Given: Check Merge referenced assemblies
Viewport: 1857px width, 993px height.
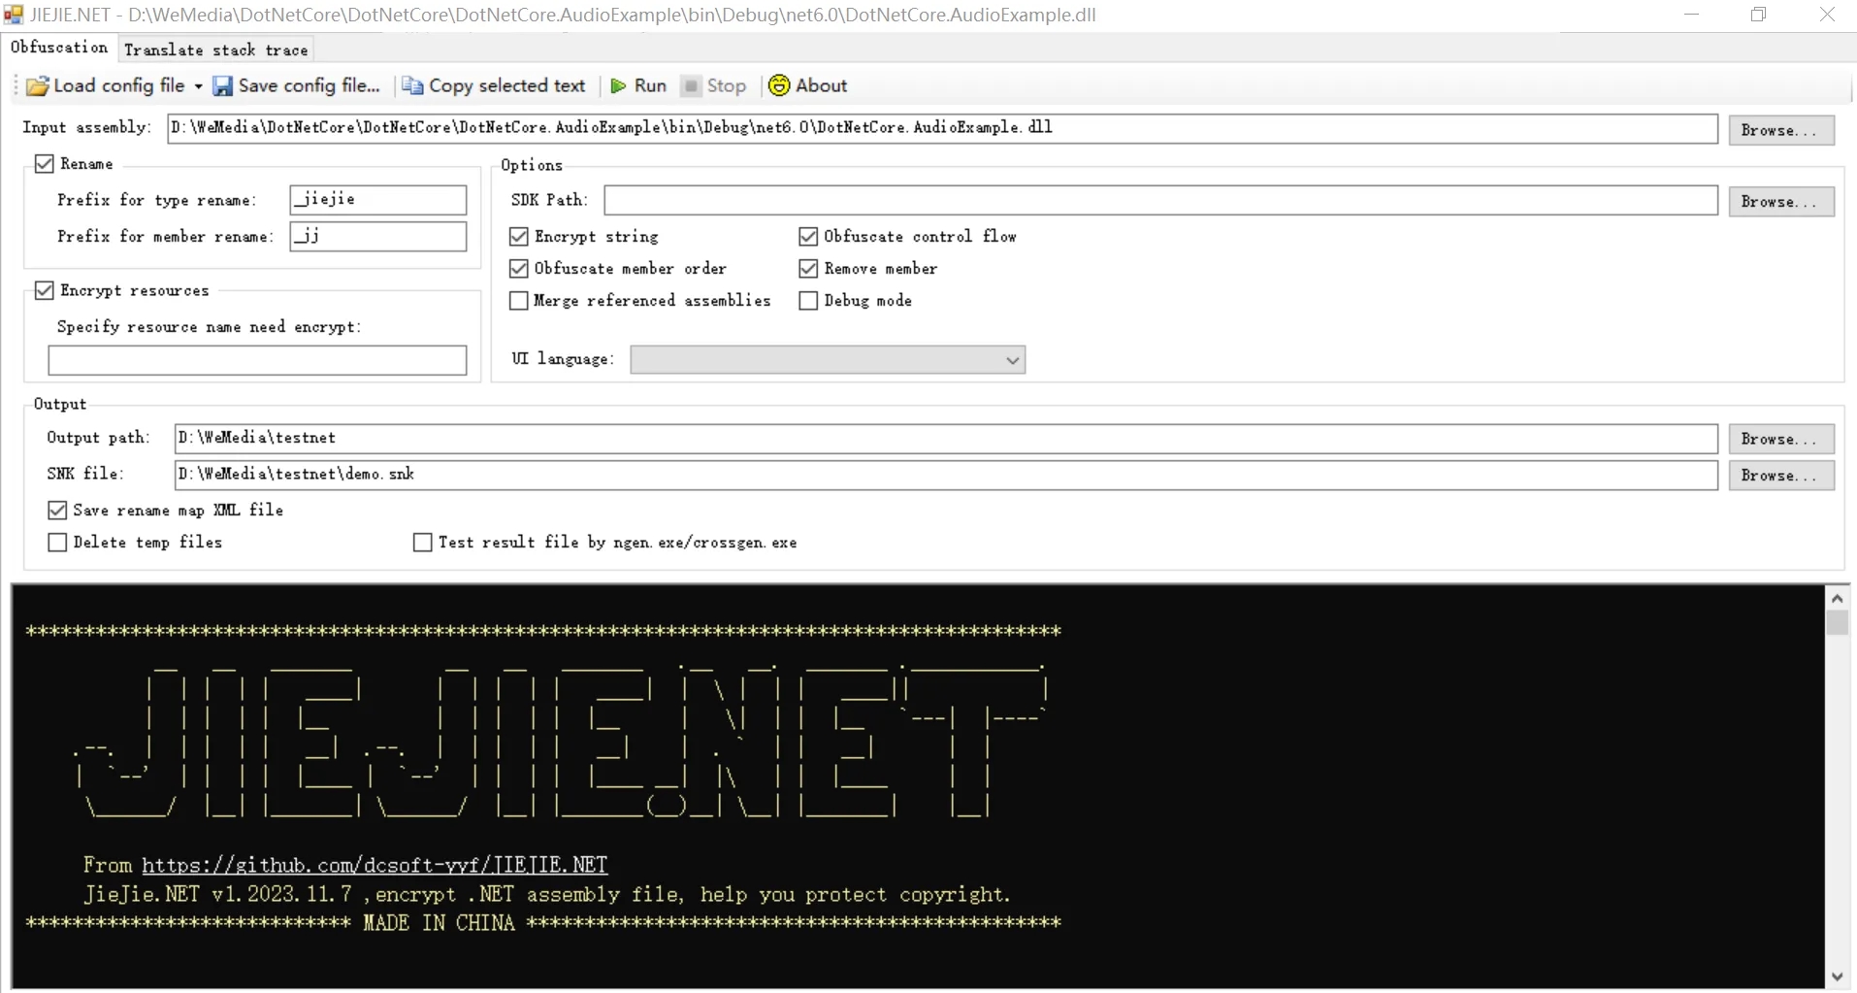Looking at the screenshot, I should click(x=517, y=301).
